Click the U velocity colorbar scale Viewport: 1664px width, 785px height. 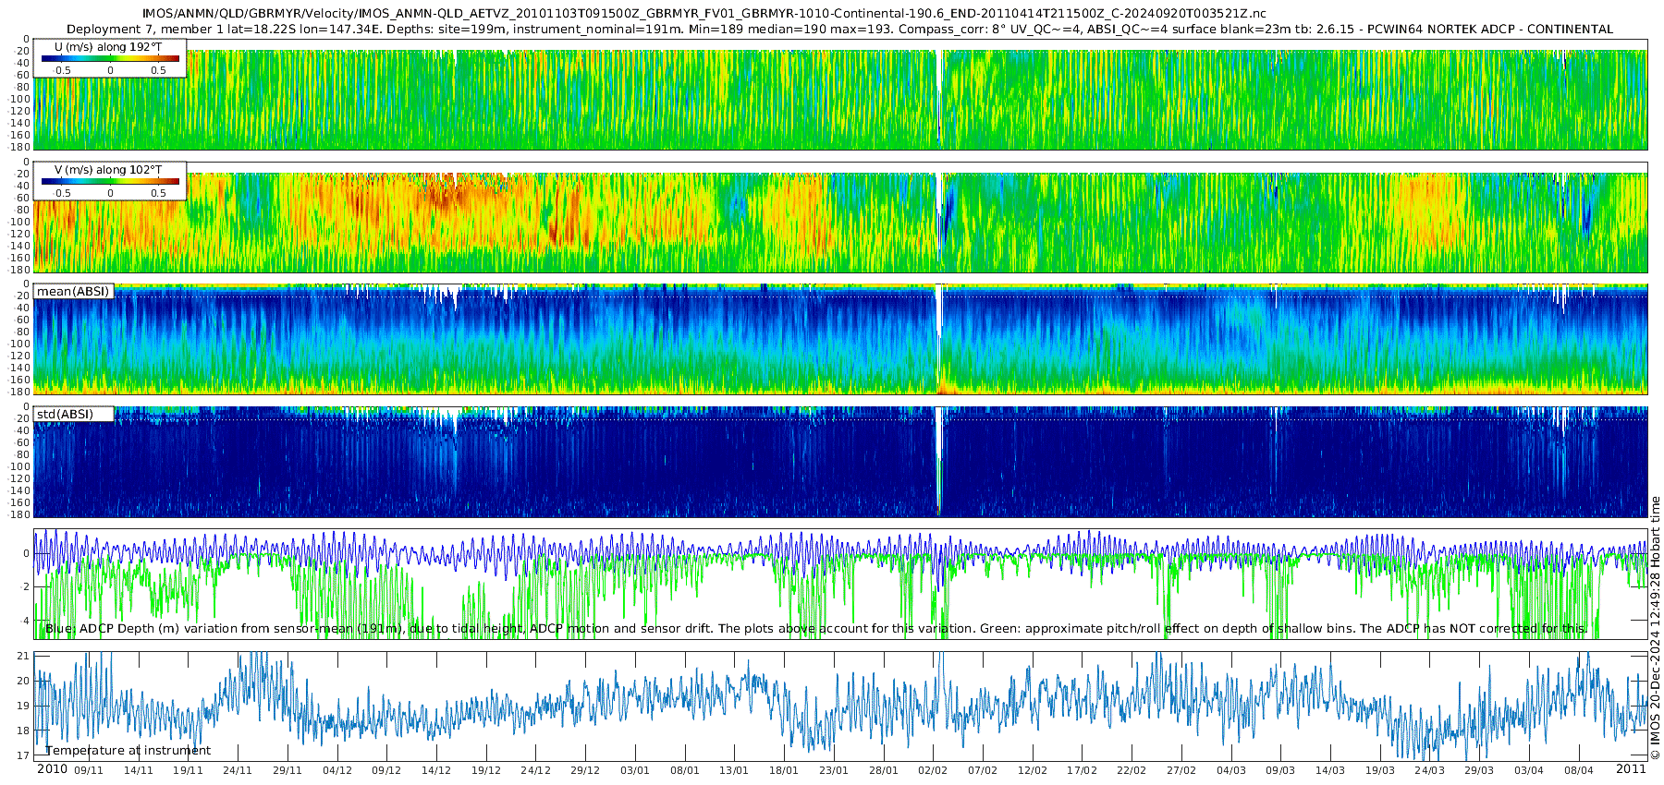click(110, 58)
